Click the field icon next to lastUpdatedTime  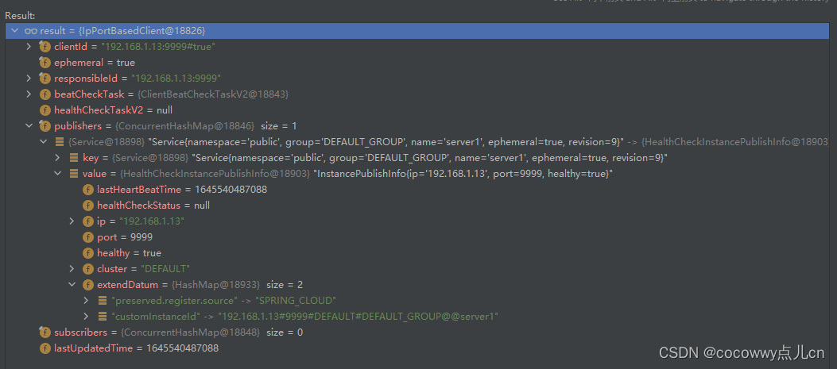coord(45,348)
